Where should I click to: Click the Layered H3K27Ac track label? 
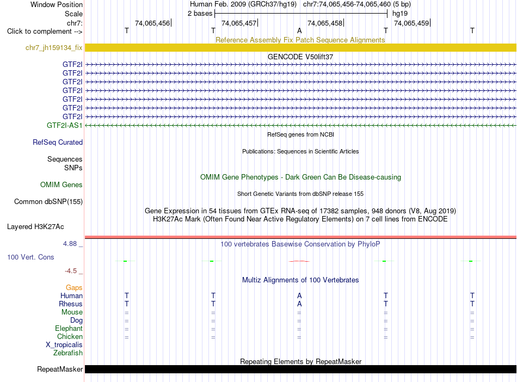tap(35, 226)
